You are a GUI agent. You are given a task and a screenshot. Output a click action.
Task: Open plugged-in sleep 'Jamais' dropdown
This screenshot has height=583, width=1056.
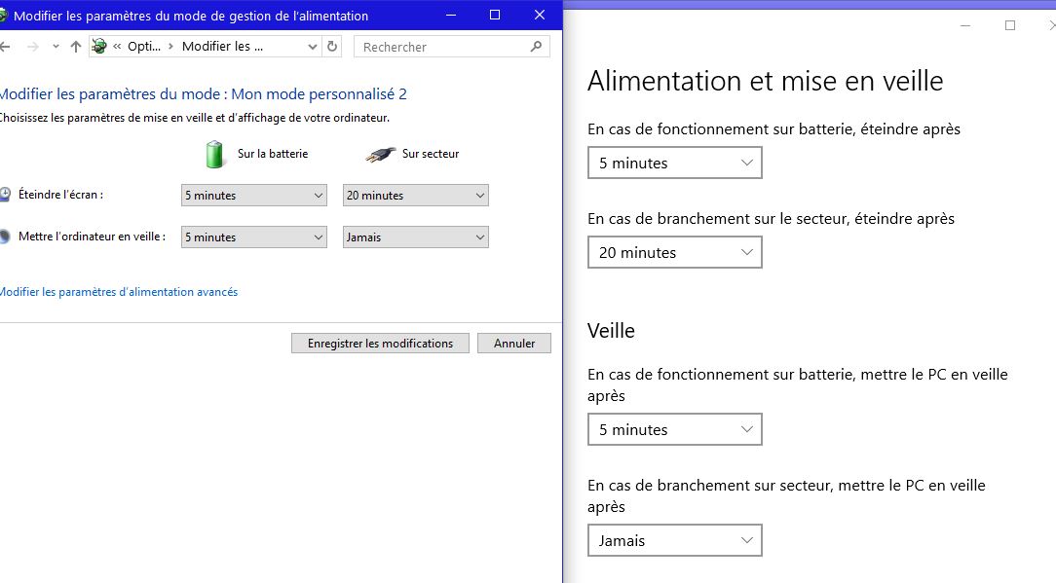coord(416,237)
